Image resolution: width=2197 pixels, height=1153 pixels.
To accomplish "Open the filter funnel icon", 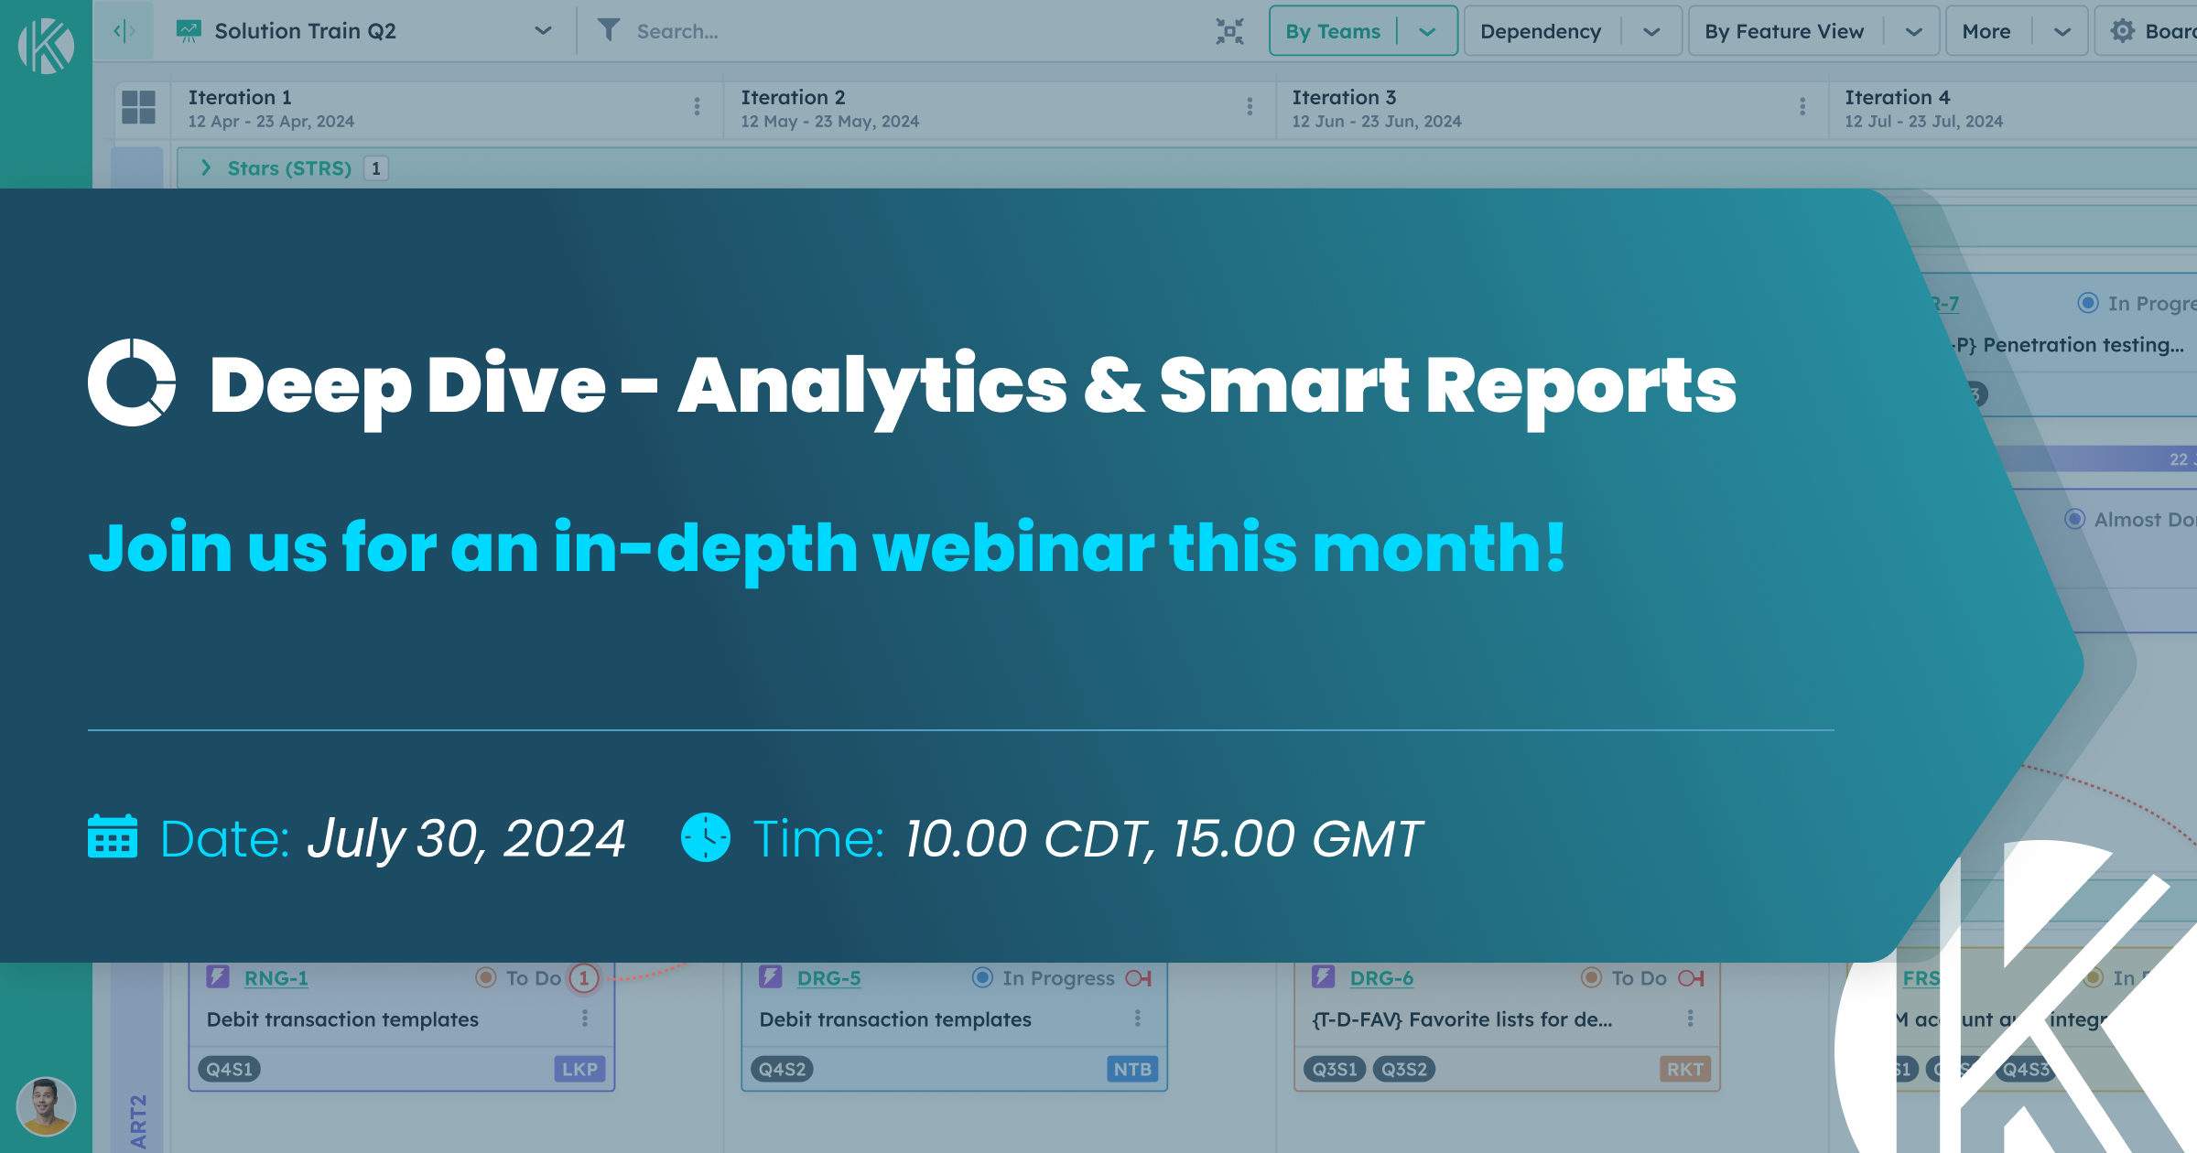I will click(x=609, y=30).
